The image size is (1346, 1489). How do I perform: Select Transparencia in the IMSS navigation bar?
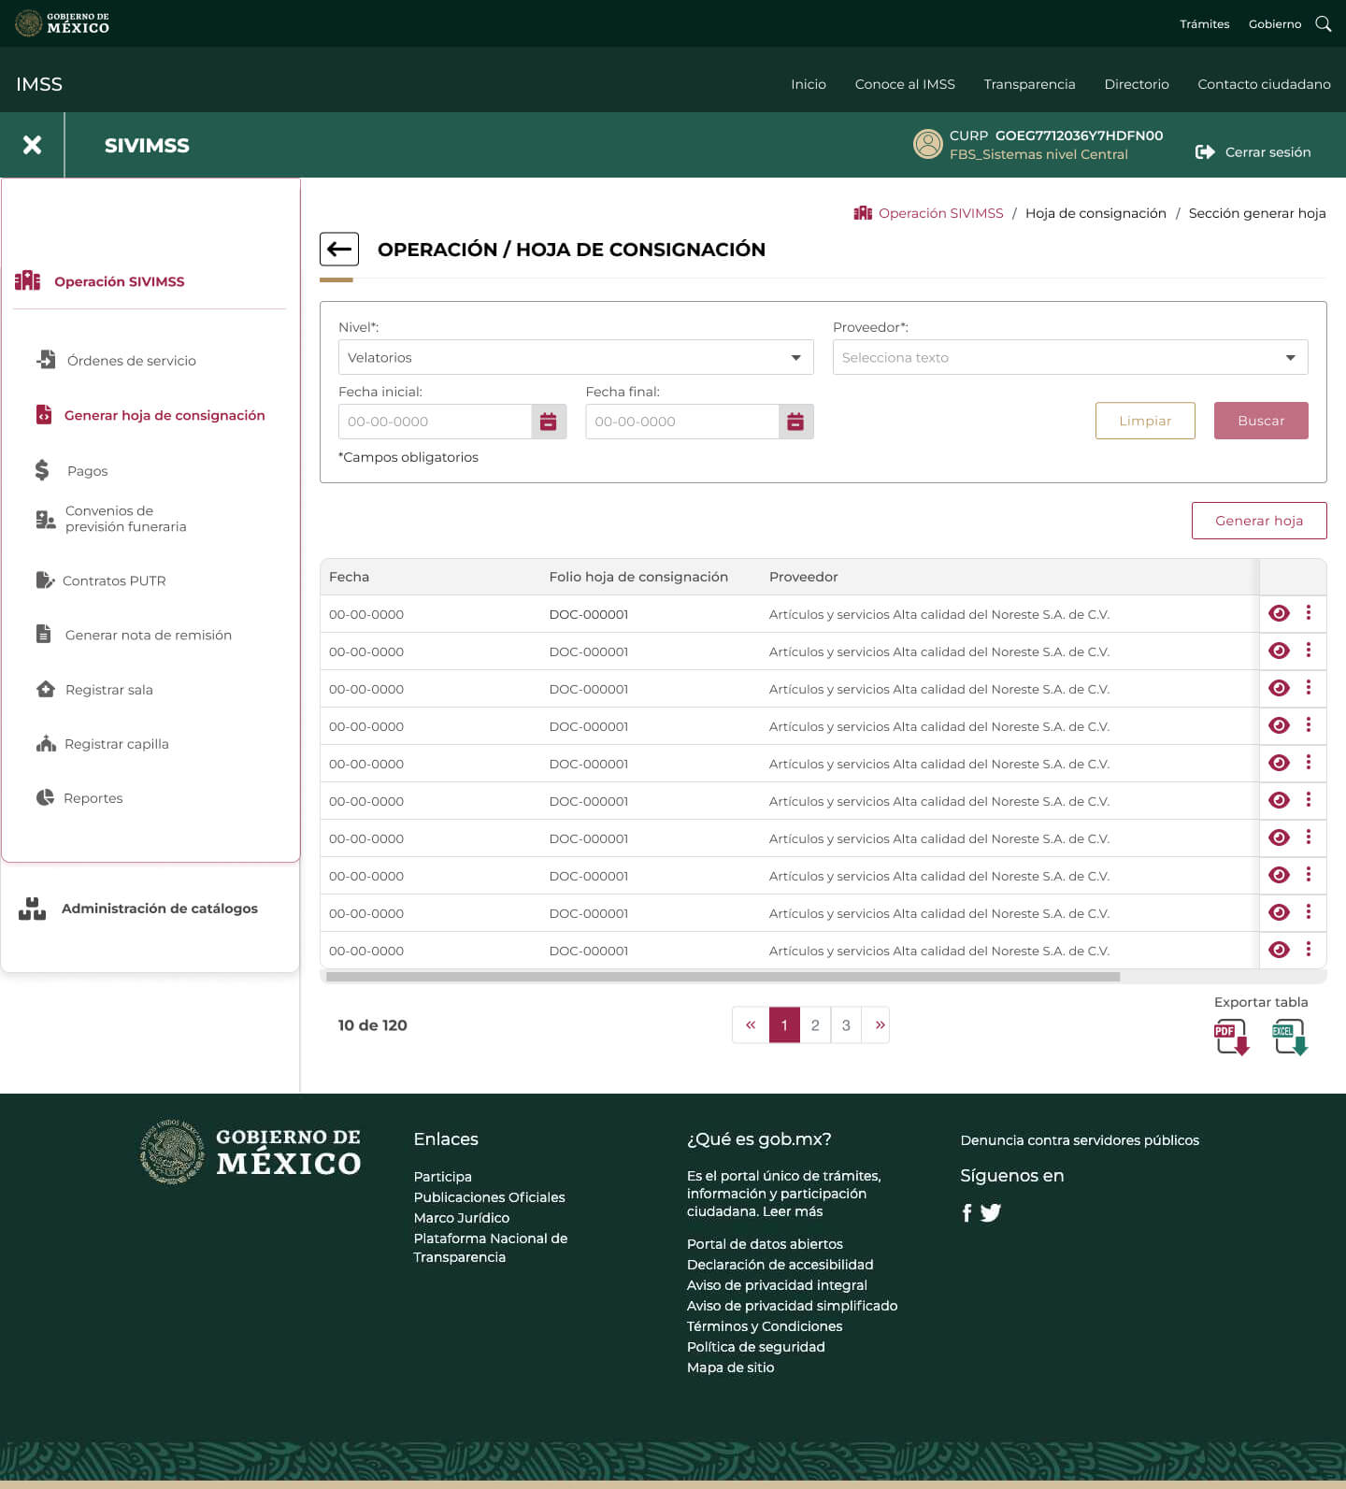[1029, 84]
